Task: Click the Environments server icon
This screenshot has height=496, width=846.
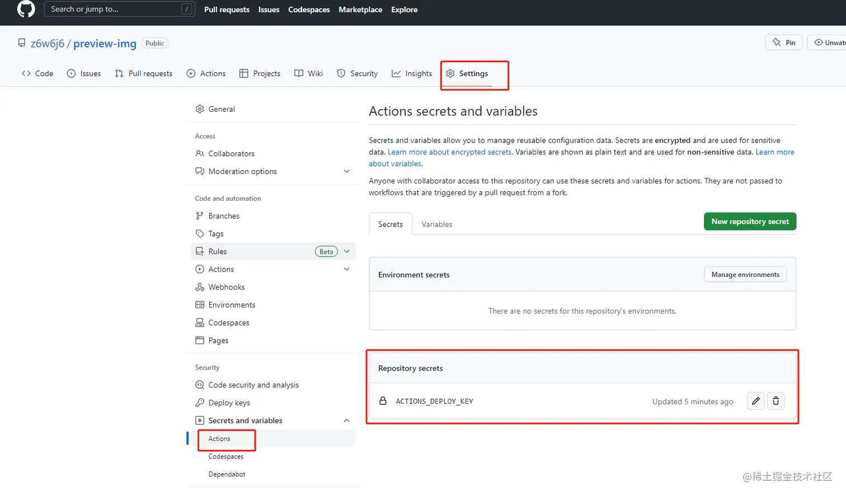Action: click(x=200, y=305)
